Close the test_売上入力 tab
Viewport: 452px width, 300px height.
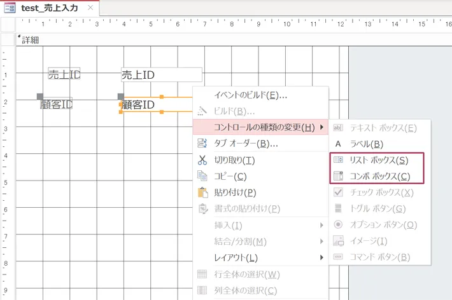pyautogui.click(x=90, y=8)
